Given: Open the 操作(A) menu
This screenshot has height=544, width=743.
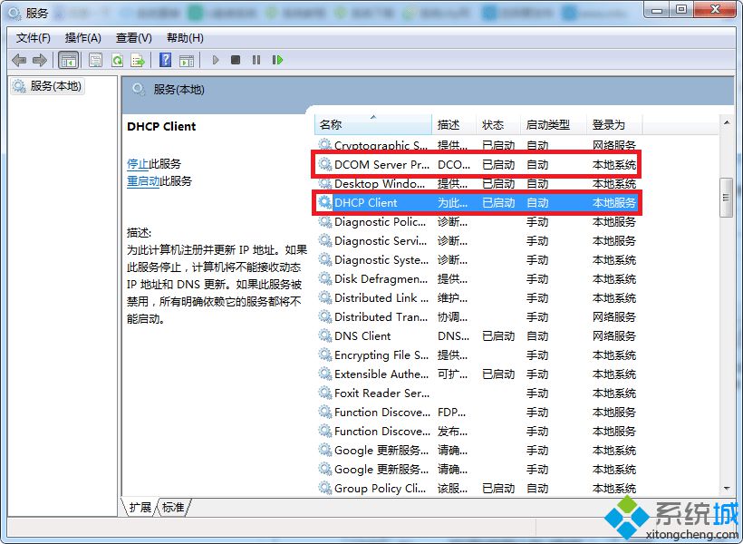Looking at the screenshot, I should 82,37.
